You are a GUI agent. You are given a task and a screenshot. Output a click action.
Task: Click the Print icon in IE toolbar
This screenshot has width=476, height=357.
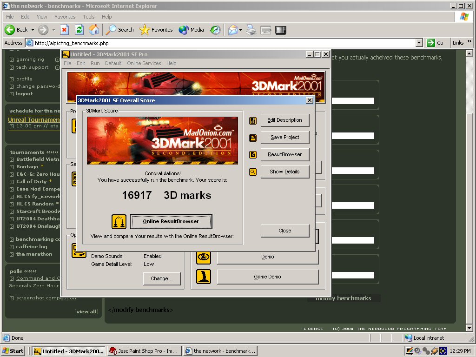(251, 30)
